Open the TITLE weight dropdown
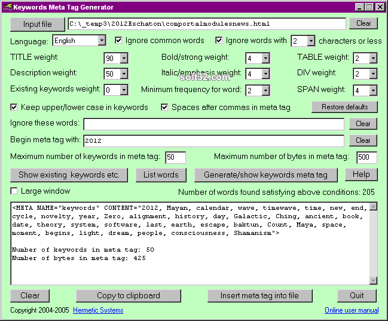388x321 pixels. (x=124, y=58)
